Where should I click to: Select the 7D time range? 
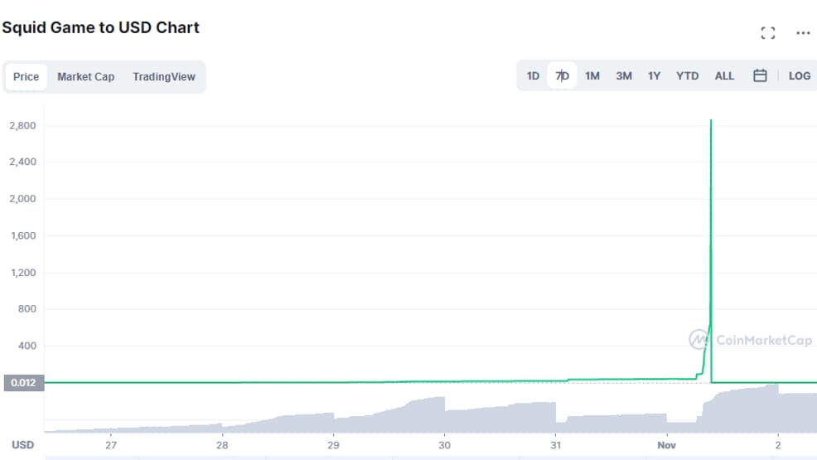pyautogui.click(x=562, y=76)
